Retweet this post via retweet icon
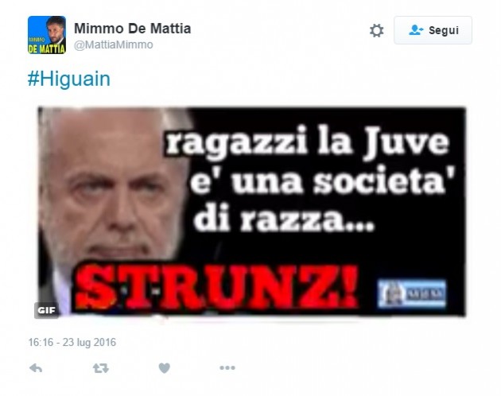The width and height of the screenshot is (501, 396). pos(101,368)
